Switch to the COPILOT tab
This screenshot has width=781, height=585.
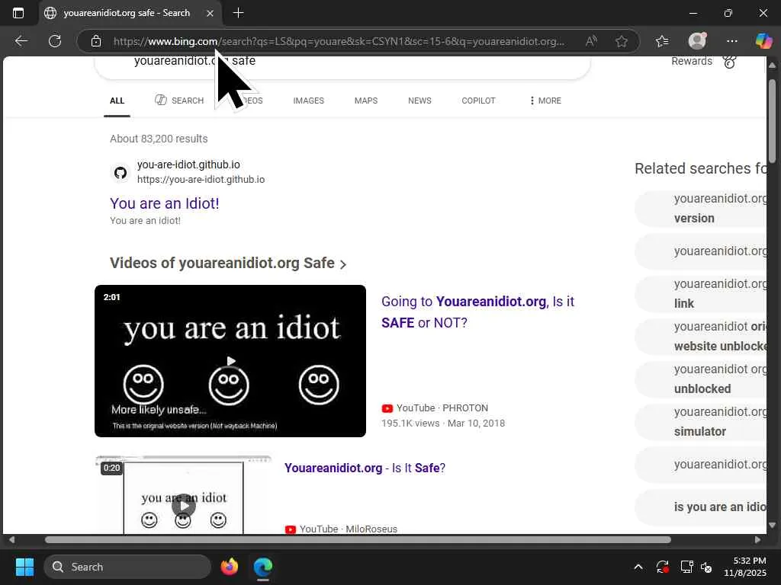pyautogui.click(x=478, y=101)
